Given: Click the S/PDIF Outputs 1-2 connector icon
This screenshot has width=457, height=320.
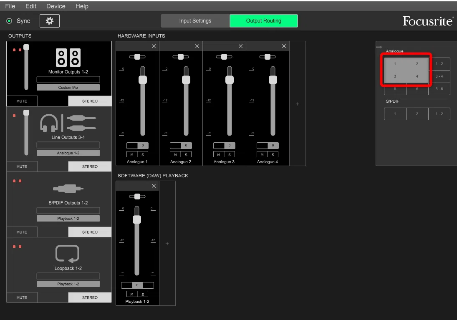Looking at the screenshot, I should click(68, 189).
